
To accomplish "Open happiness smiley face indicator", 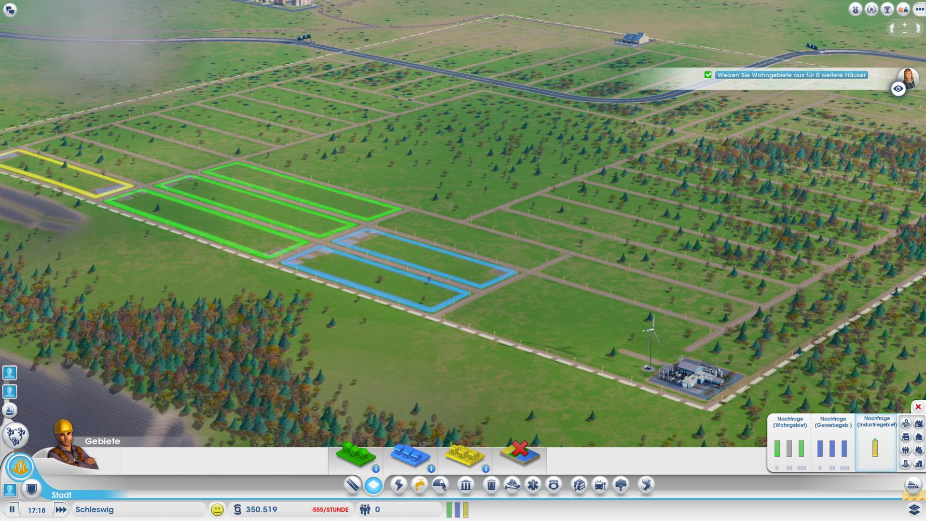I will 218,509.
